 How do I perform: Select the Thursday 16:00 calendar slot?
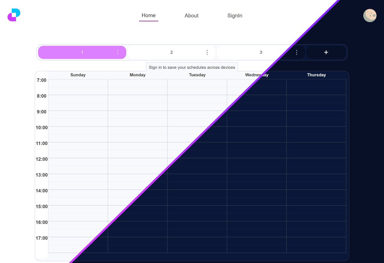pyautogui.click(x=316, y=229)
